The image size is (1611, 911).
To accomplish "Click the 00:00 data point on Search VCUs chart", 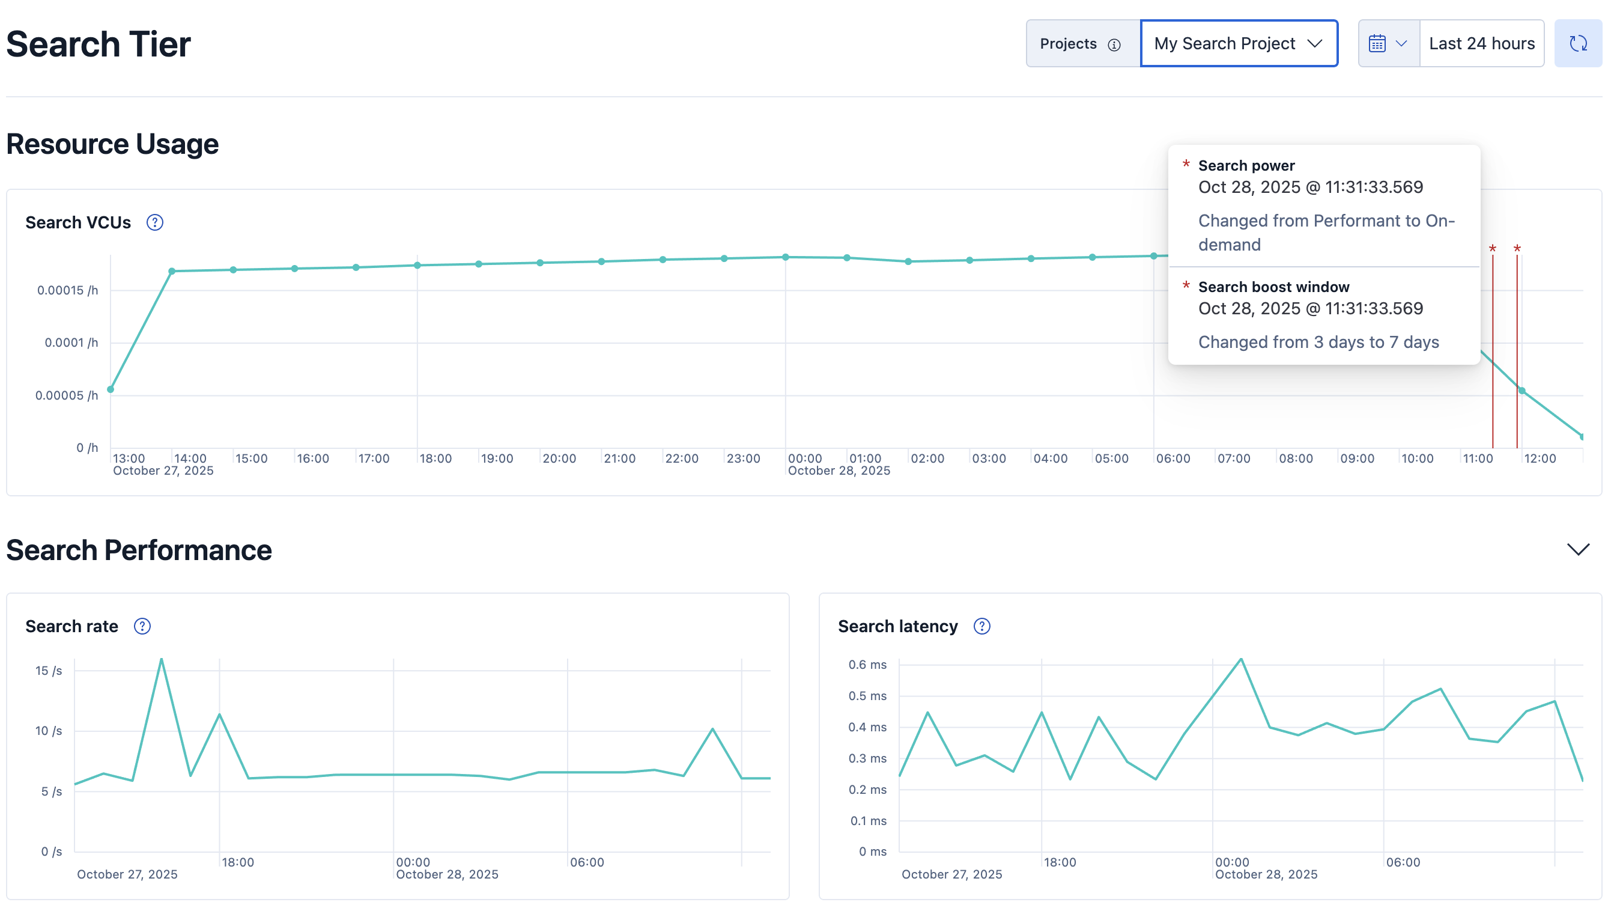I will [x=785, y=256].
